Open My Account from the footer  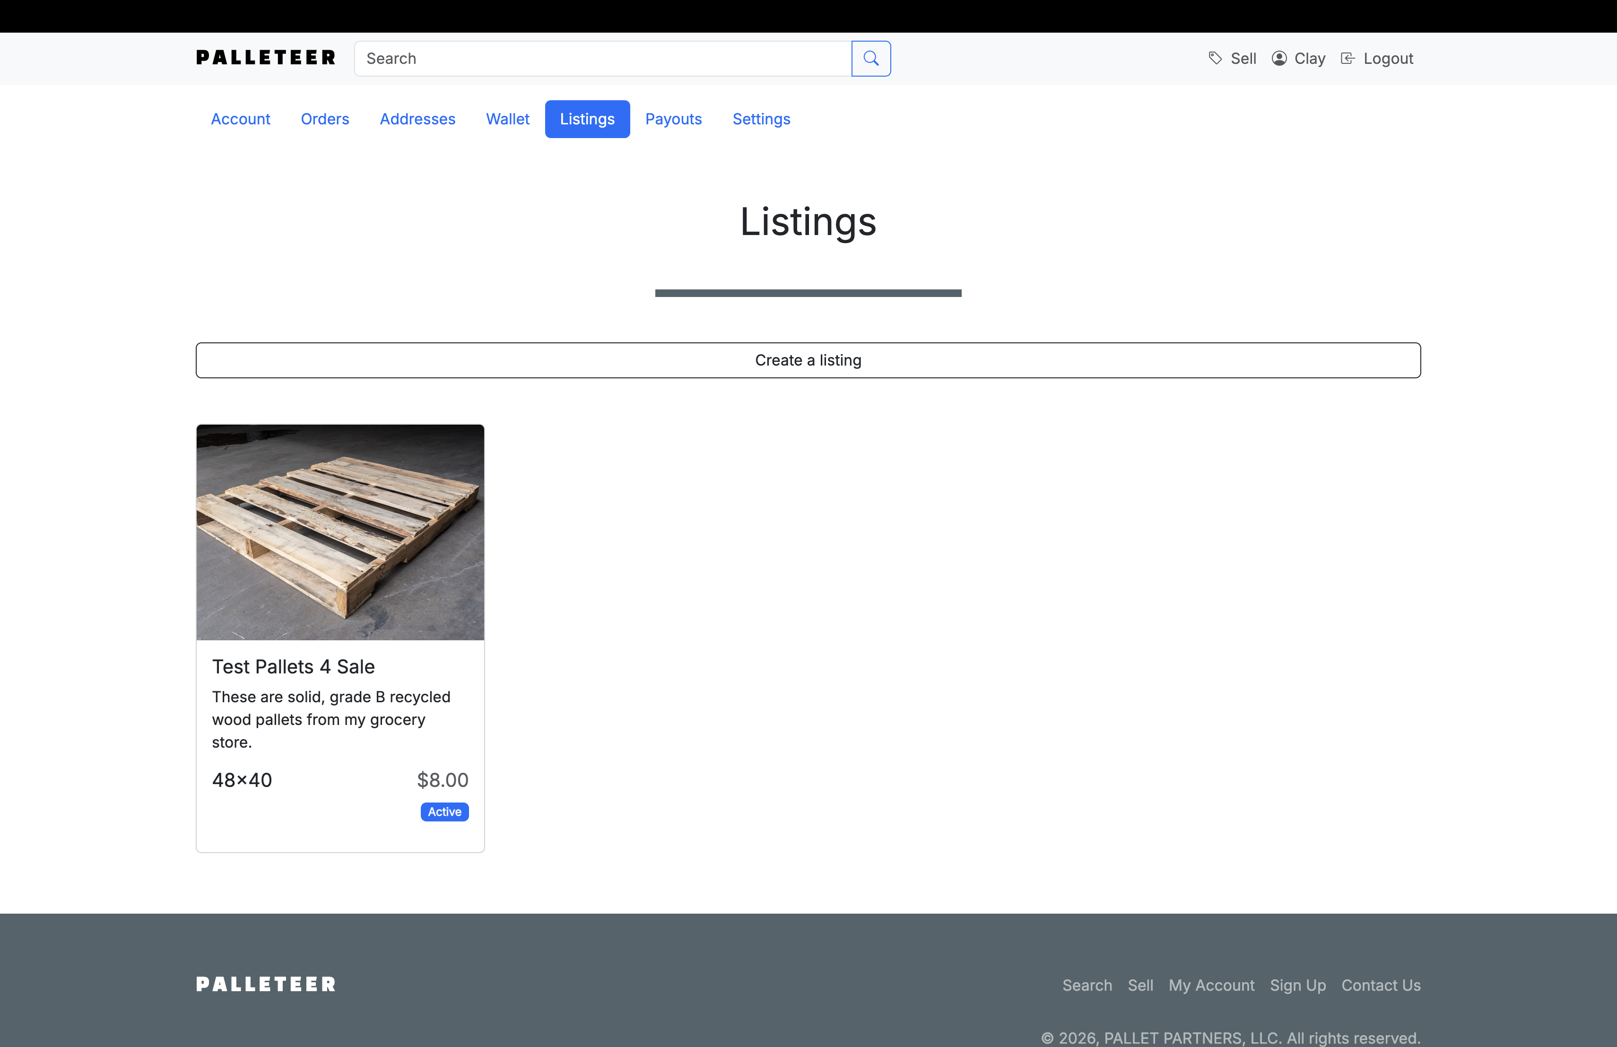pos(1211,985)
